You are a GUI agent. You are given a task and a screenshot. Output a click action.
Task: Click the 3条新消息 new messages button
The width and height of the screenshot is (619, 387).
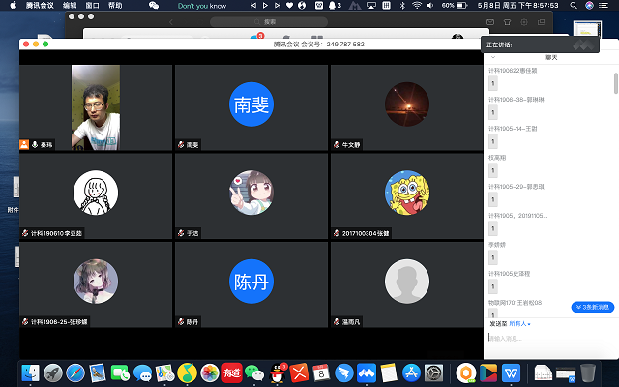pos(592,307)
